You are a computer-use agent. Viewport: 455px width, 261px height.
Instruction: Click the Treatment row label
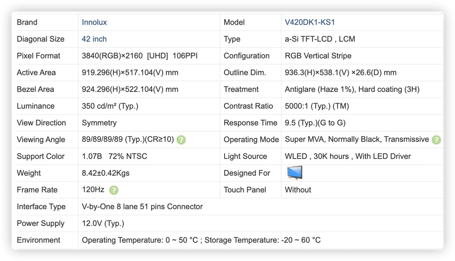[x=241, y=89]
